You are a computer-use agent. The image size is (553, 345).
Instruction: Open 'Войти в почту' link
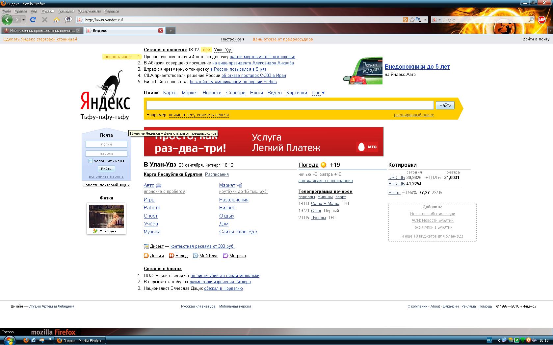pyautogui.click(x=536, y=39)
